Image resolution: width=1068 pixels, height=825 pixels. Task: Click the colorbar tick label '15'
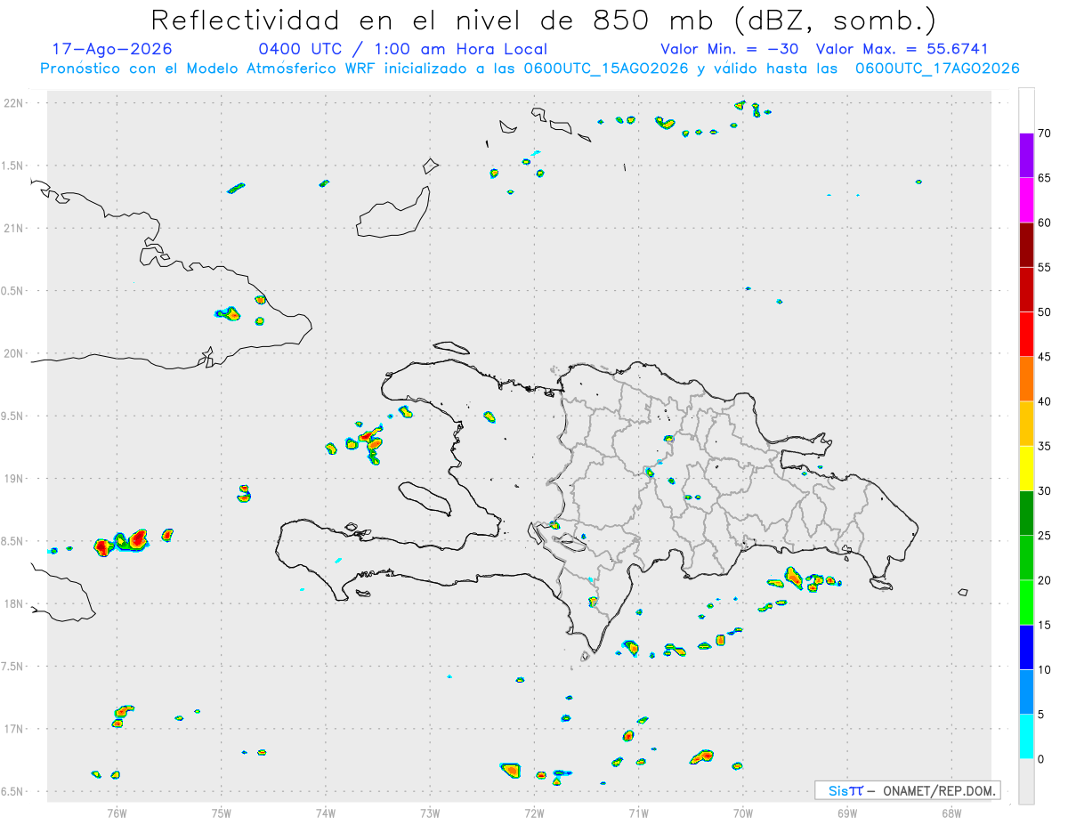tap(1045, 625)
